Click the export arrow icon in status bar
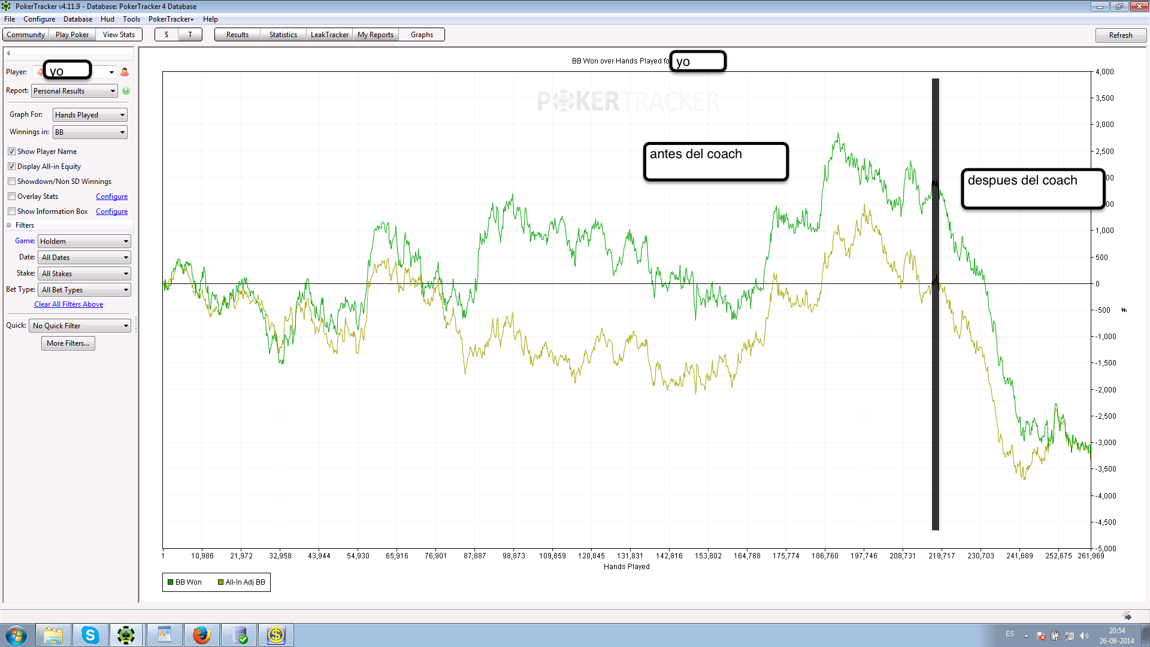This screenshot has width=1150, height=647. [1127, 616]
